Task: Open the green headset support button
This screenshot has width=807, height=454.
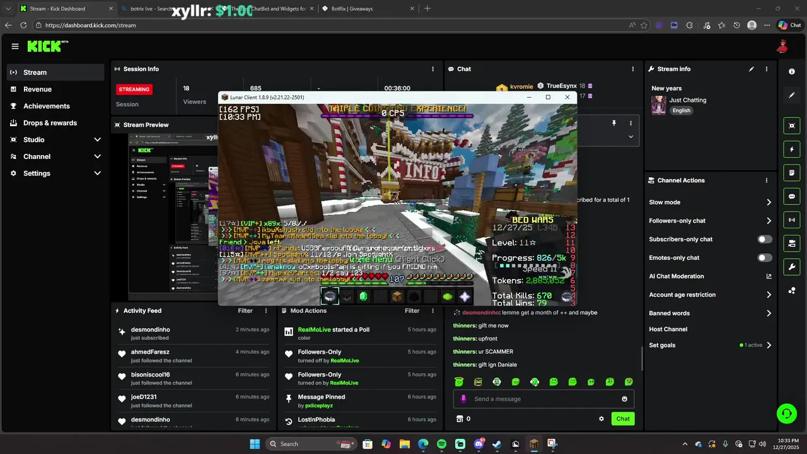Action: click(x=787, y=414)
